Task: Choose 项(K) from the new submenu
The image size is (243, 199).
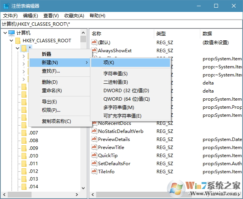Action: (x=108, y=63)
